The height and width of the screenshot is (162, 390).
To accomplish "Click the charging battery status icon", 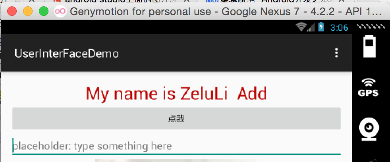I will tap(321, 27).
